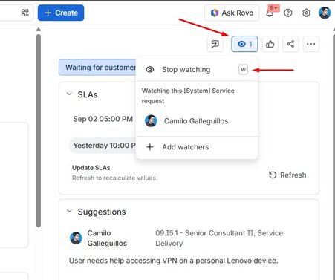
Task: Select Camilo Galleguillos in watchers list
Action: [197, 121]
